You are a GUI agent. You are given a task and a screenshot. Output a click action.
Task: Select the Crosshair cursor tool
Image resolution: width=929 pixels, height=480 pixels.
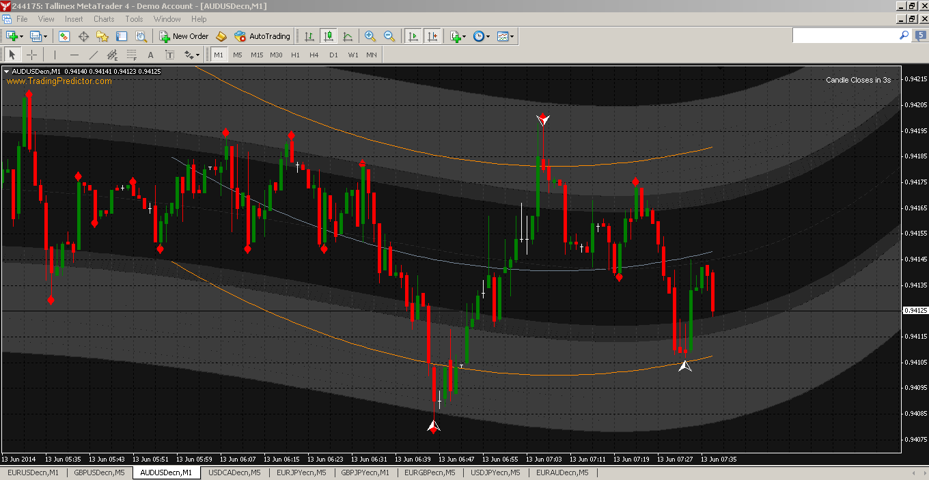[31, 55]
